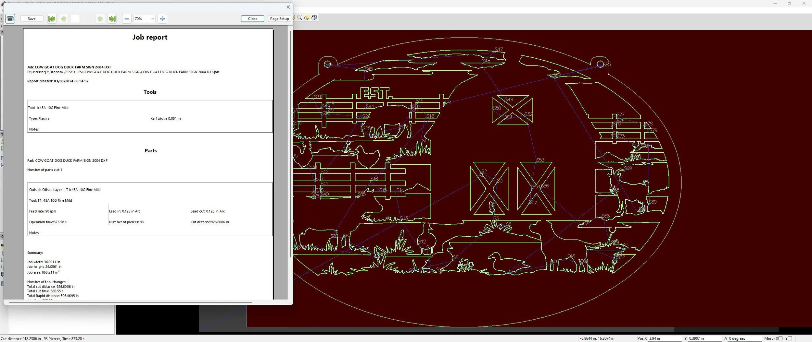Go to the first page of the report

point(51,19)
